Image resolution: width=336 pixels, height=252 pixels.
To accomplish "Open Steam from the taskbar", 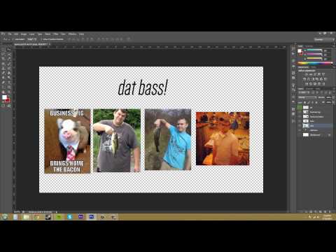I will click(x=48, y=217).
